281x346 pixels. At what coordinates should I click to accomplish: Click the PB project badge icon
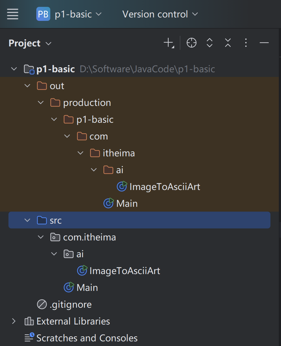[x=43, y=14]
